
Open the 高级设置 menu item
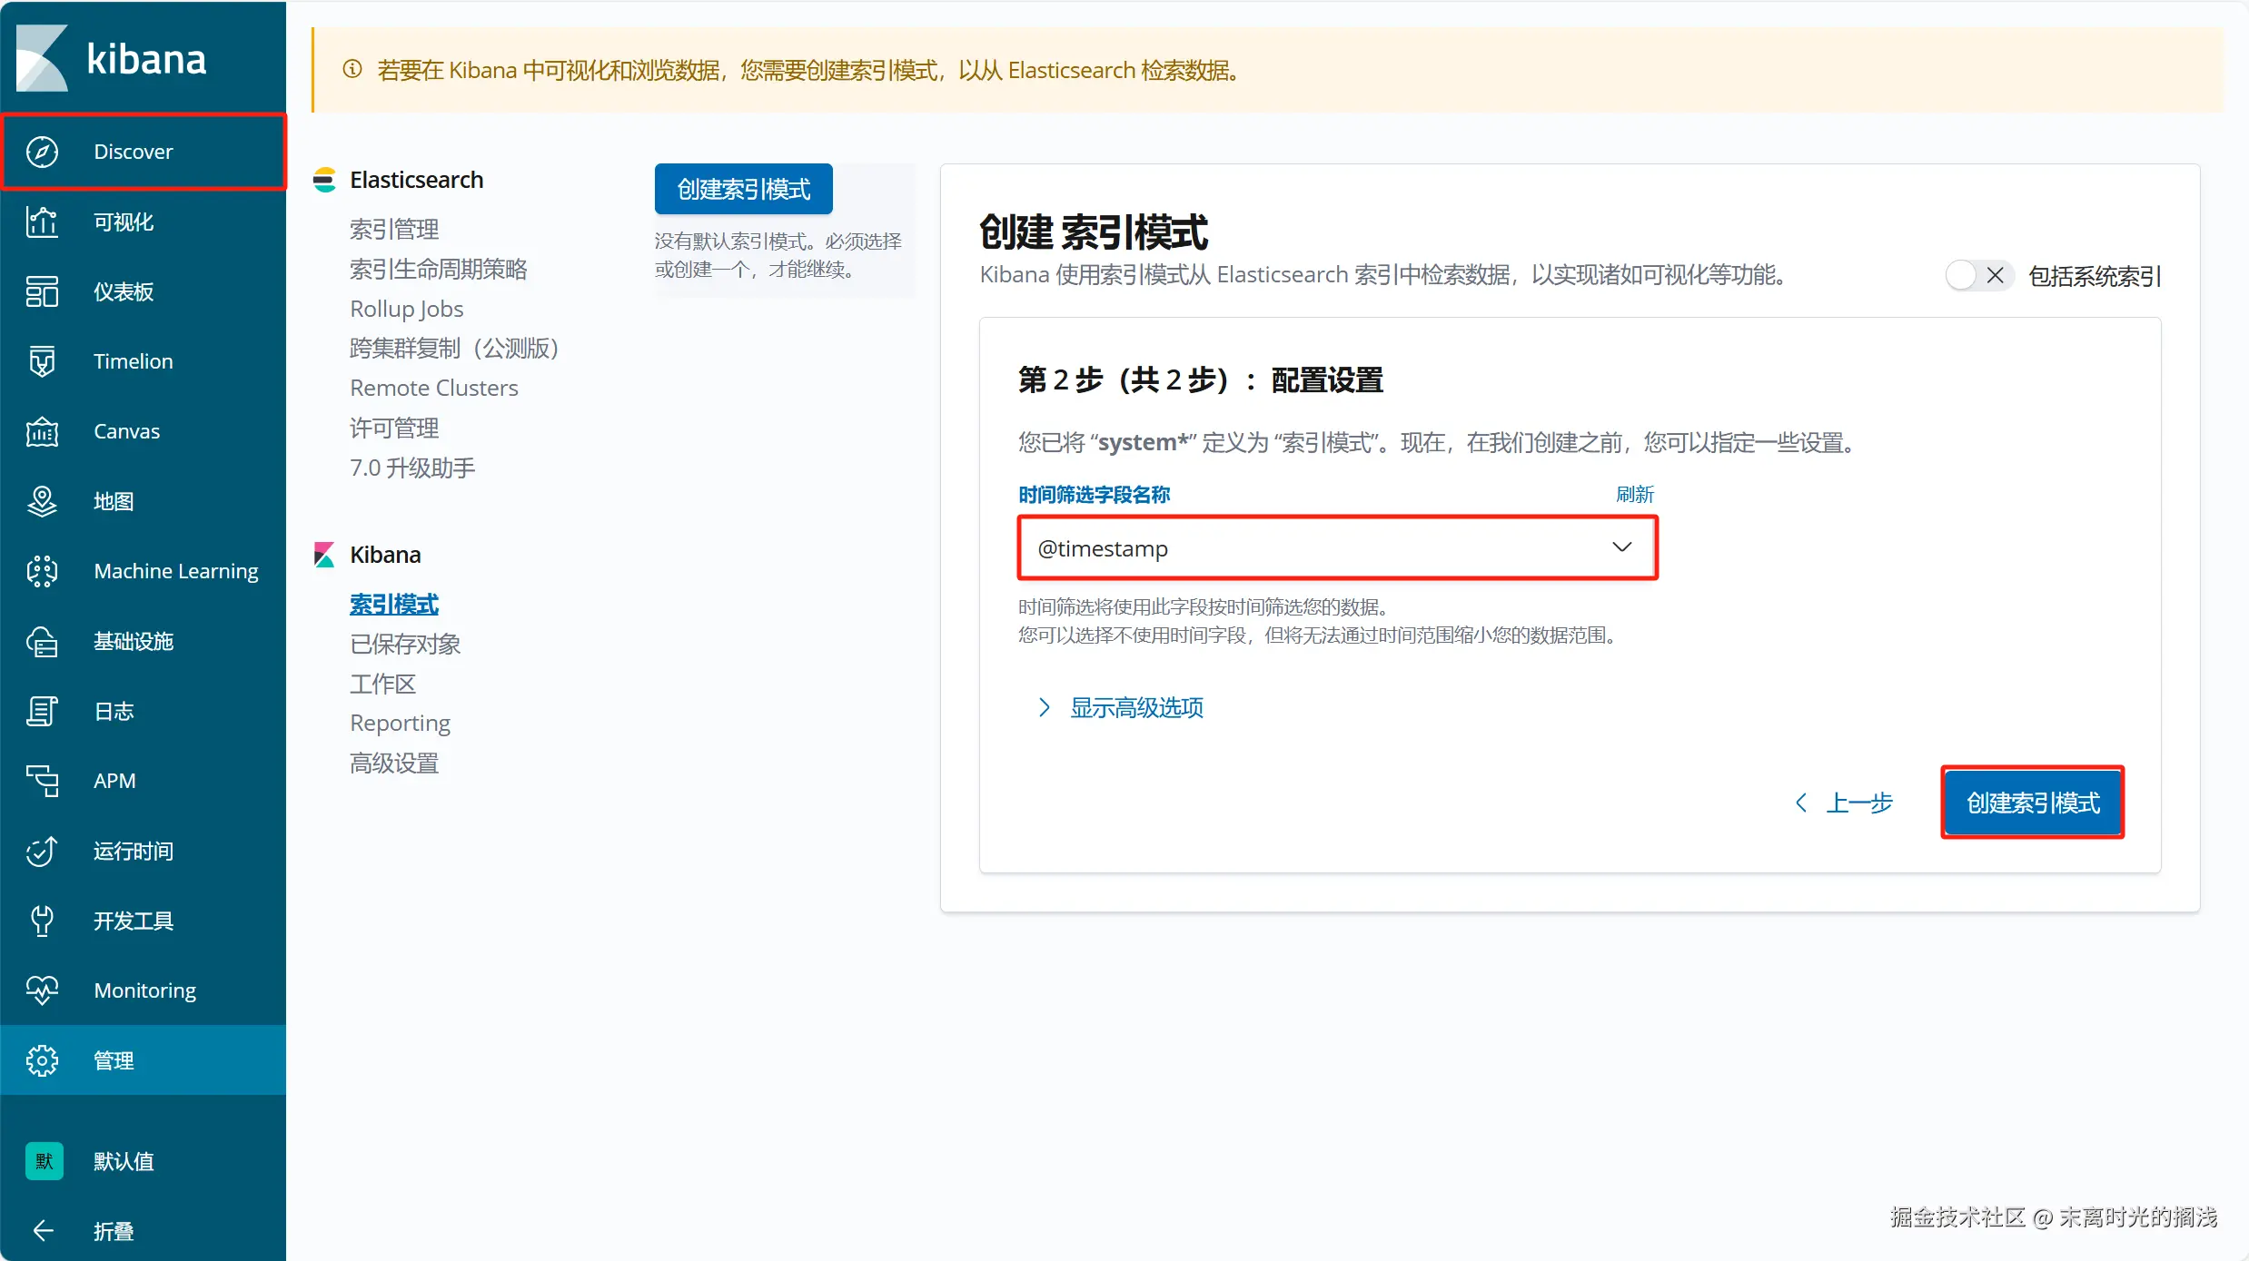pos(394,763)
